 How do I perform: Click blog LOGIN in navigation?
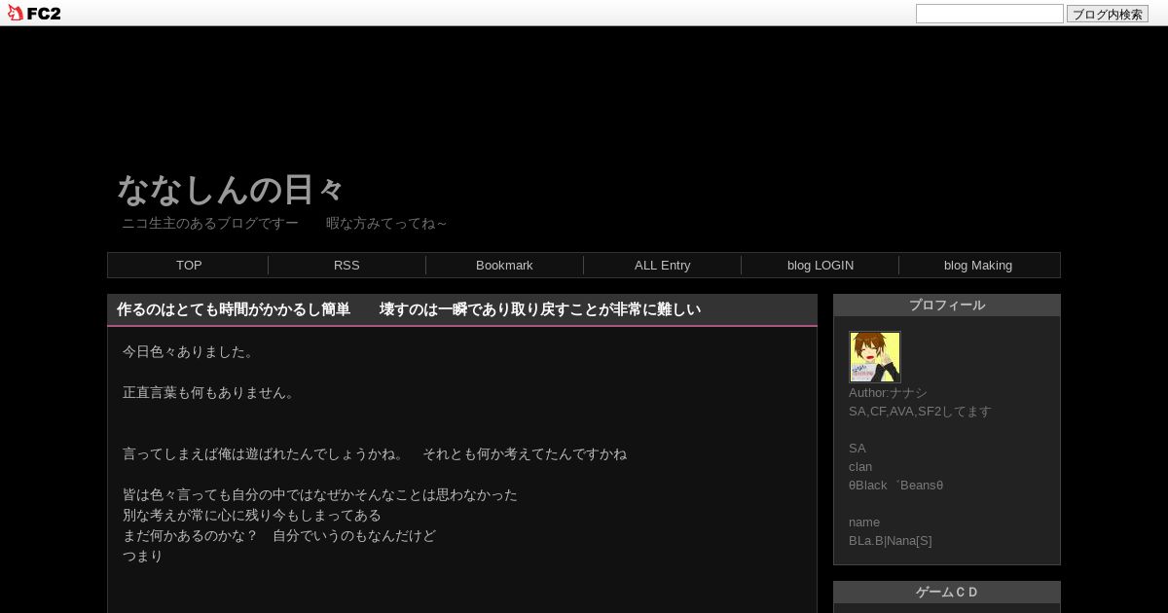coord(821,266)
